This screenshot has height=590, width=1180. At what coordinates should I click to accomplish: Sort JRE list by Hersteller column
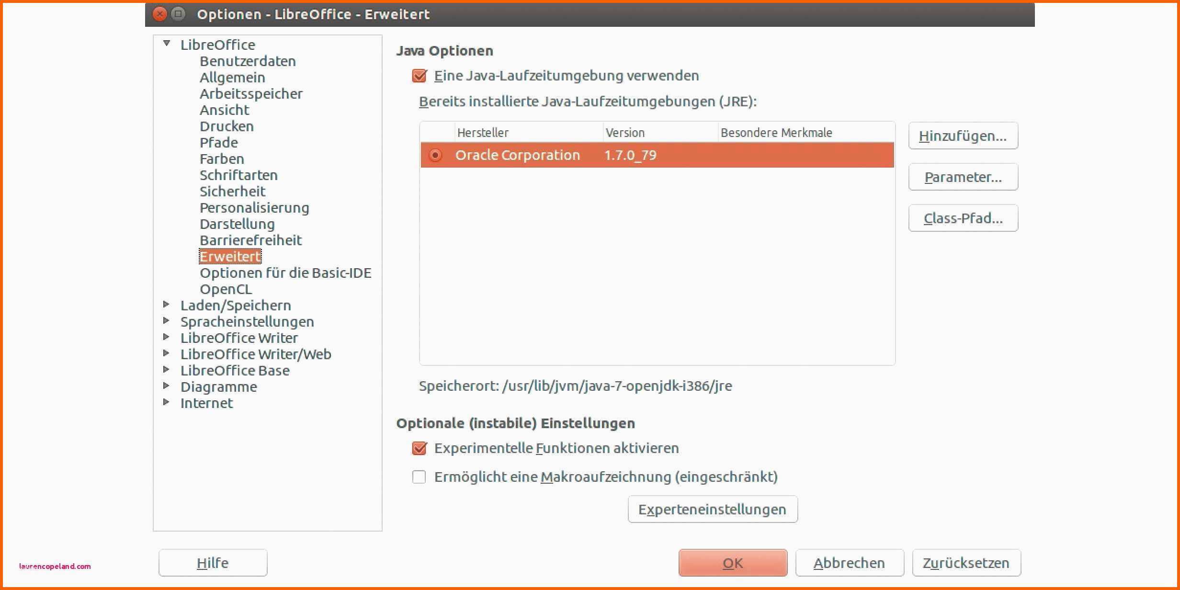(x=528, y=133)
